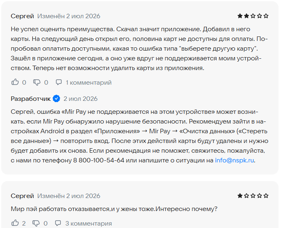Click the one-star rating on second review

[253, 196]
